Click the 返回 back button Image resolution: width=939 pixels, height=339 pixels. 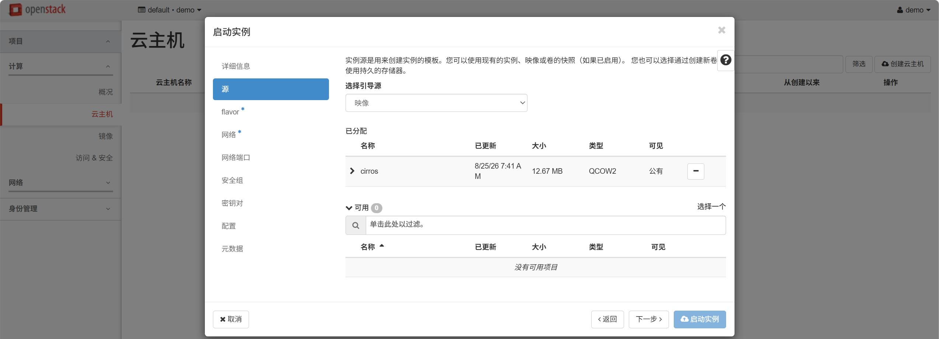pos(607,319)
